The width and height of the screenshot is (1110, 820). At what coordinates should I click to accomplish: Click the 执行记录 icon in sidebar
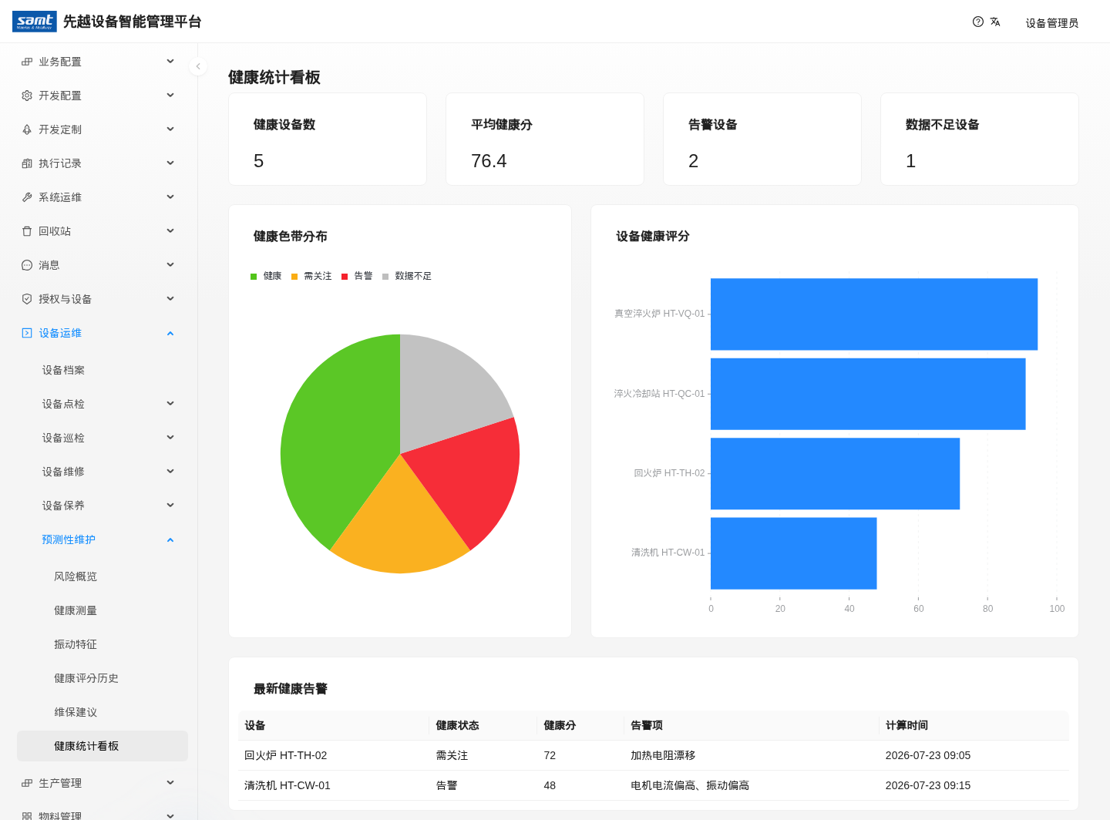pyautogui.click(x=27, y=163)
